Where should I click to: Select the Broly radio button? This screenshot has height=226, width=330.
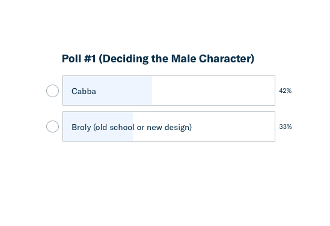[52, 126]
